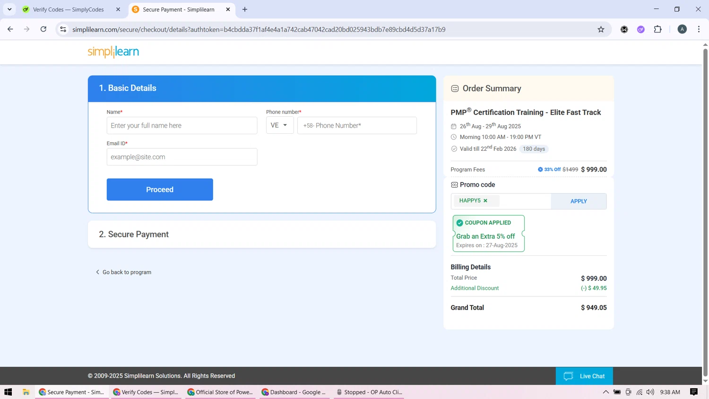Image resolution: width=709 pixels, height=399 pixels.
Task: Open the dark round extension icon
Action: 624,29
